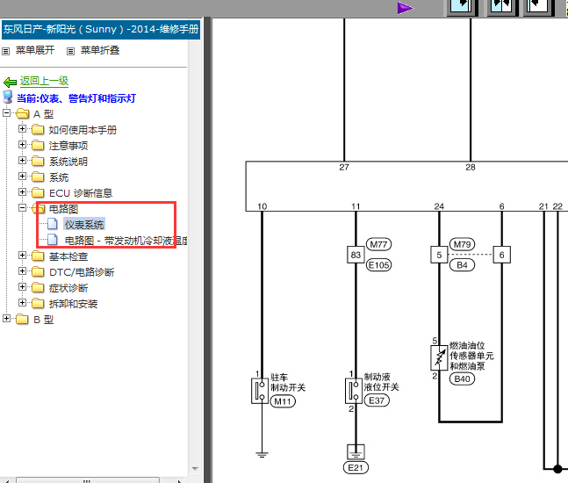Click the junction box labeled 83
The height and width of the screenshot is (483, 568).
tap(356, 255)
